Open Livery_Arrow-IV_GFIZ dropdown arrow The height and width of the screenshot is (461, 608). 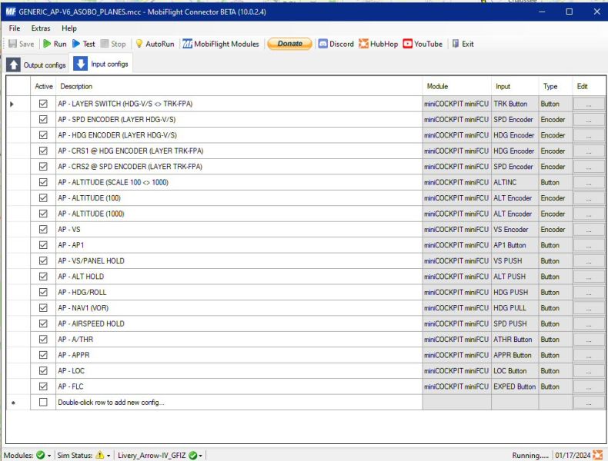coord(200,456)
